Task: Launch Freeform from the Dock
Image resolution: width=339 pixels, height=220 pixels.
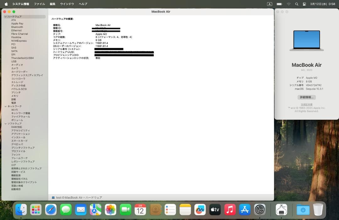Action: click(x=200, y=210)
